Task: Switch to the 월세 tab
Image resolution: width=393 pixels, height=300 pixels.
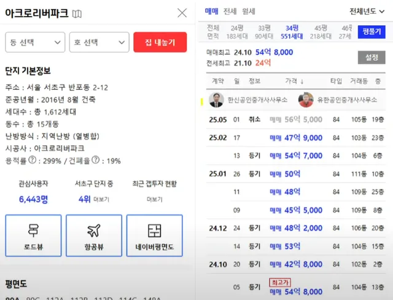Action: [x=249, y=11]
